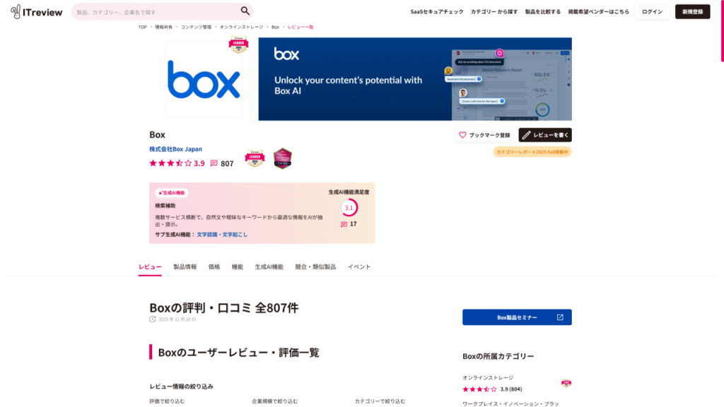Open the 生成AI機能 tab
This screenshot has height=407, width=724.
pos(269,267)
